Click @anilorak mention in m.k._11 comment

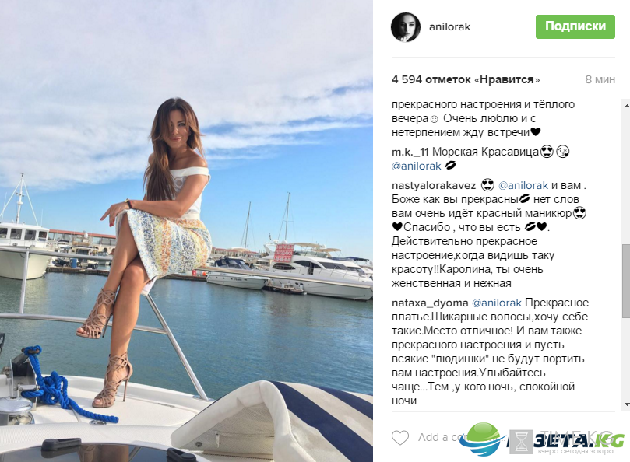click(x=417, y=166)
